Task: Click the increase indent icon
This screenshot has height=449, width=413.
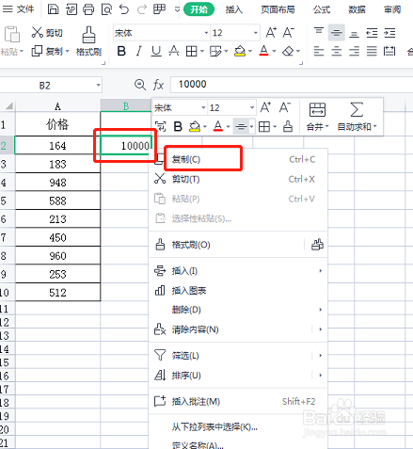Action: pyautogui.click(x=389, y=32)
